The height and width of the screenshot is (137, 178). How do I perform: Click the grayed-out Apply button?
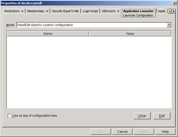[144, 132]
